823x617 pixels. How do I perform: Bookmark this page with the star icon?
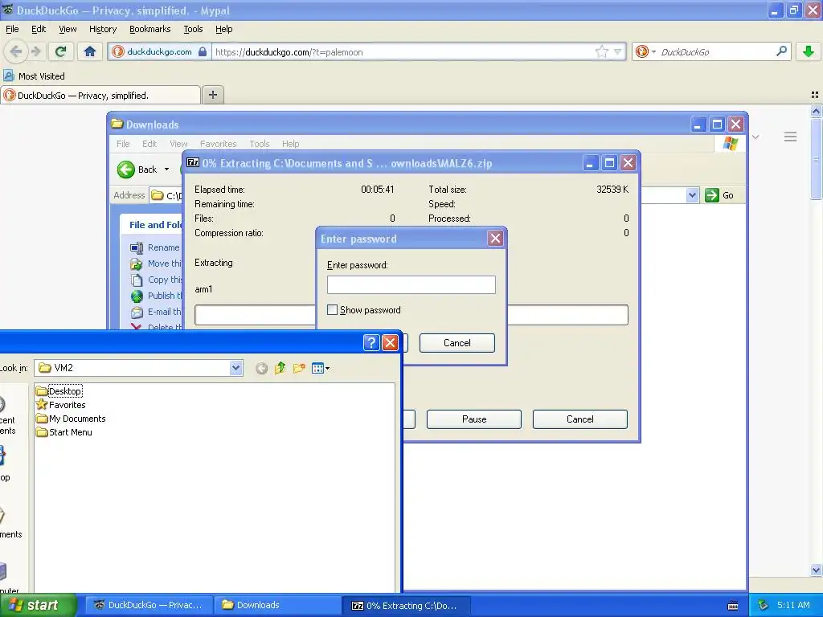point(601,51)
